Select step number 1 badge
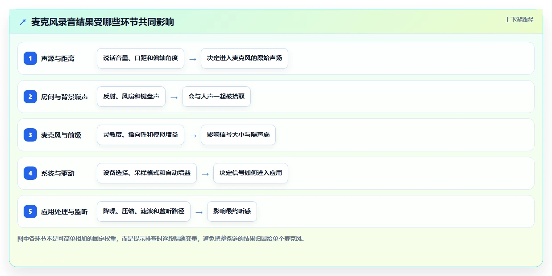 (30, 58)
